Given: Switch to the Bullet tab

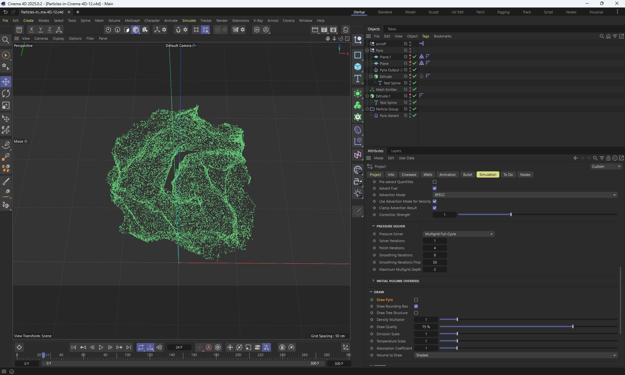Looking at the screenshot, I should pos(467,175).
